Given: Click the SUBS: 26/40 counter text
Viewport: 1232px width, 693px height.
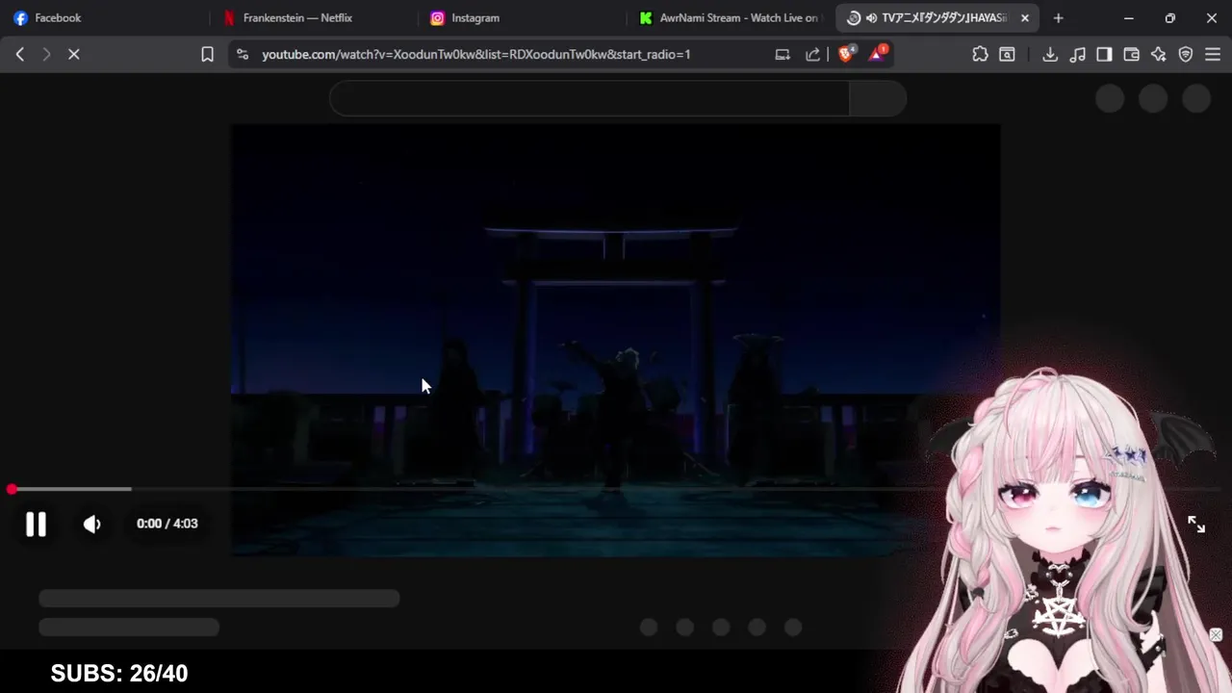Looking at the screenshot, I should (x=119, y=674).
